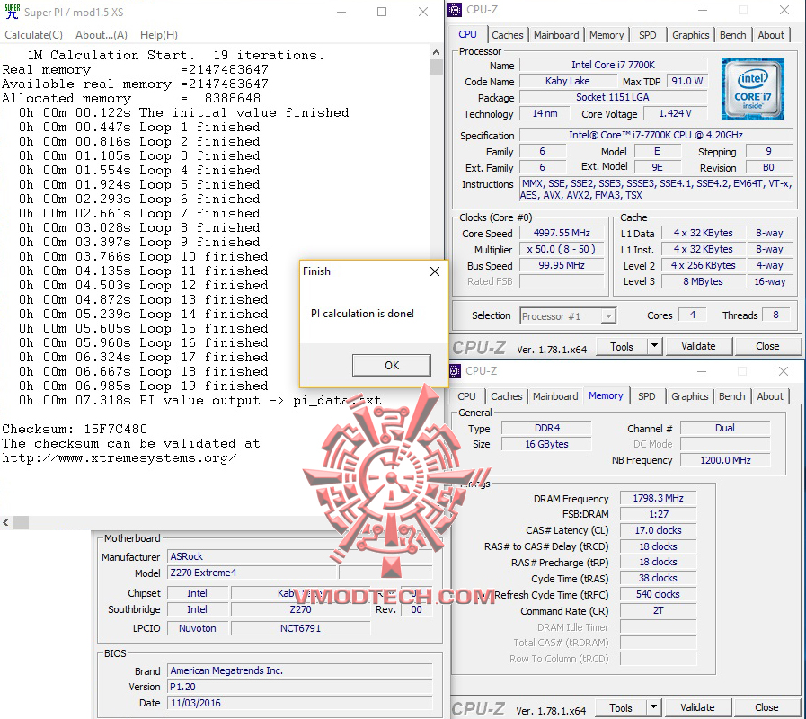Screen dimensions: 806x719
Task: Click the Close button in lower CPU-Z window
Action: (x=769, y=707)
